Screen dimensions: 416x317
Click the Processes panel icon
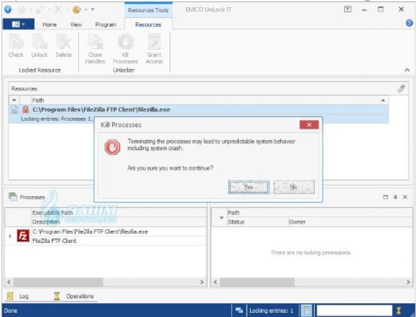click(13, 197)
